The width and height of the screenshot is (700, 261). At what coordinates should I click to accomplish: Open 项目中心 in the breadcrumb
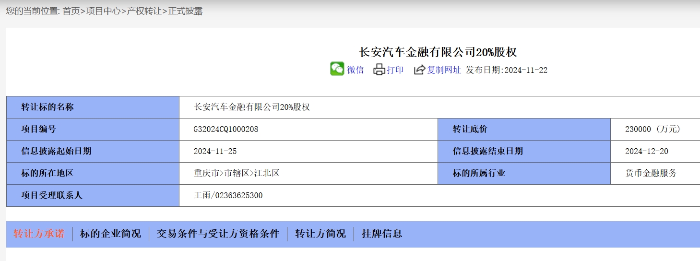103,11
